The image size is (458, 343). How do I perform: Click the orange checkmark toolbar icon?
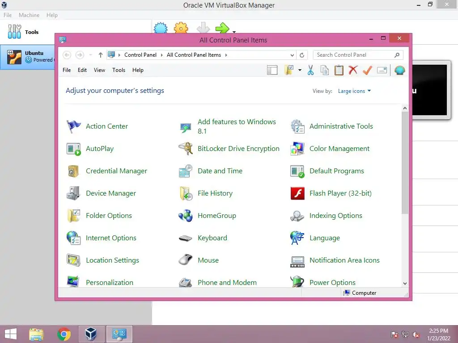pos(368,70)
